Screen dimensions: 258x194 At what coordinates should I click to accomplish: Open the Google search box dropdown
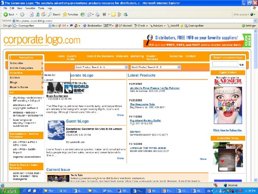coord(50,26)
